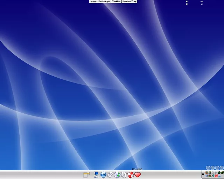The height and width of the screenshot is (179, 224).
Task: Click the purple people tray icon
Action: pos(219,176)
